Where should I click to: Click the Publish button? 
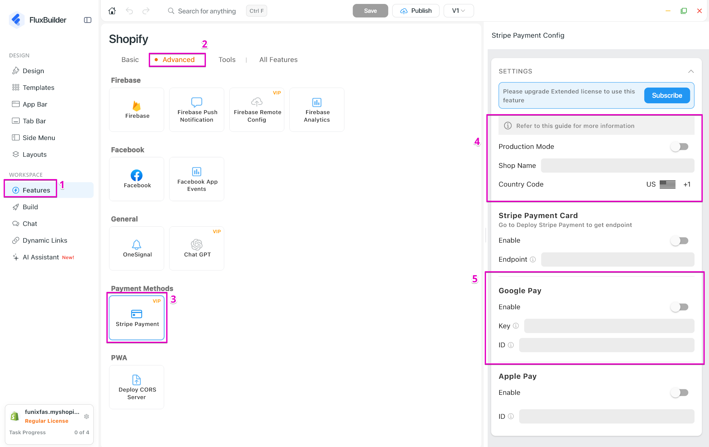(x=416, y=11)
